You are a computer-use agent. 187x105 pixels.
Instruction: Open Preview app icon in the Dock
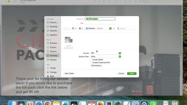point(136,103)
